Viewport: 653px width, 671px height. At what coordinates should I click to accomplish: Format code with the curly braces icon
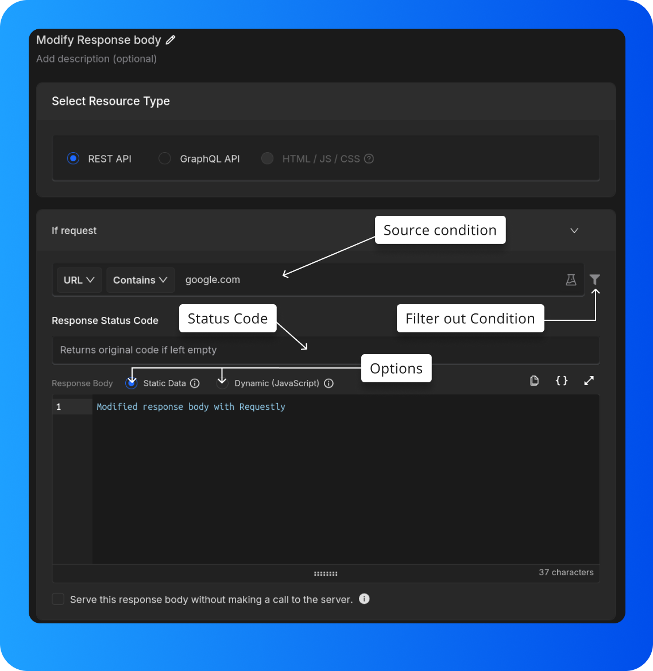[x=561, y=381]
